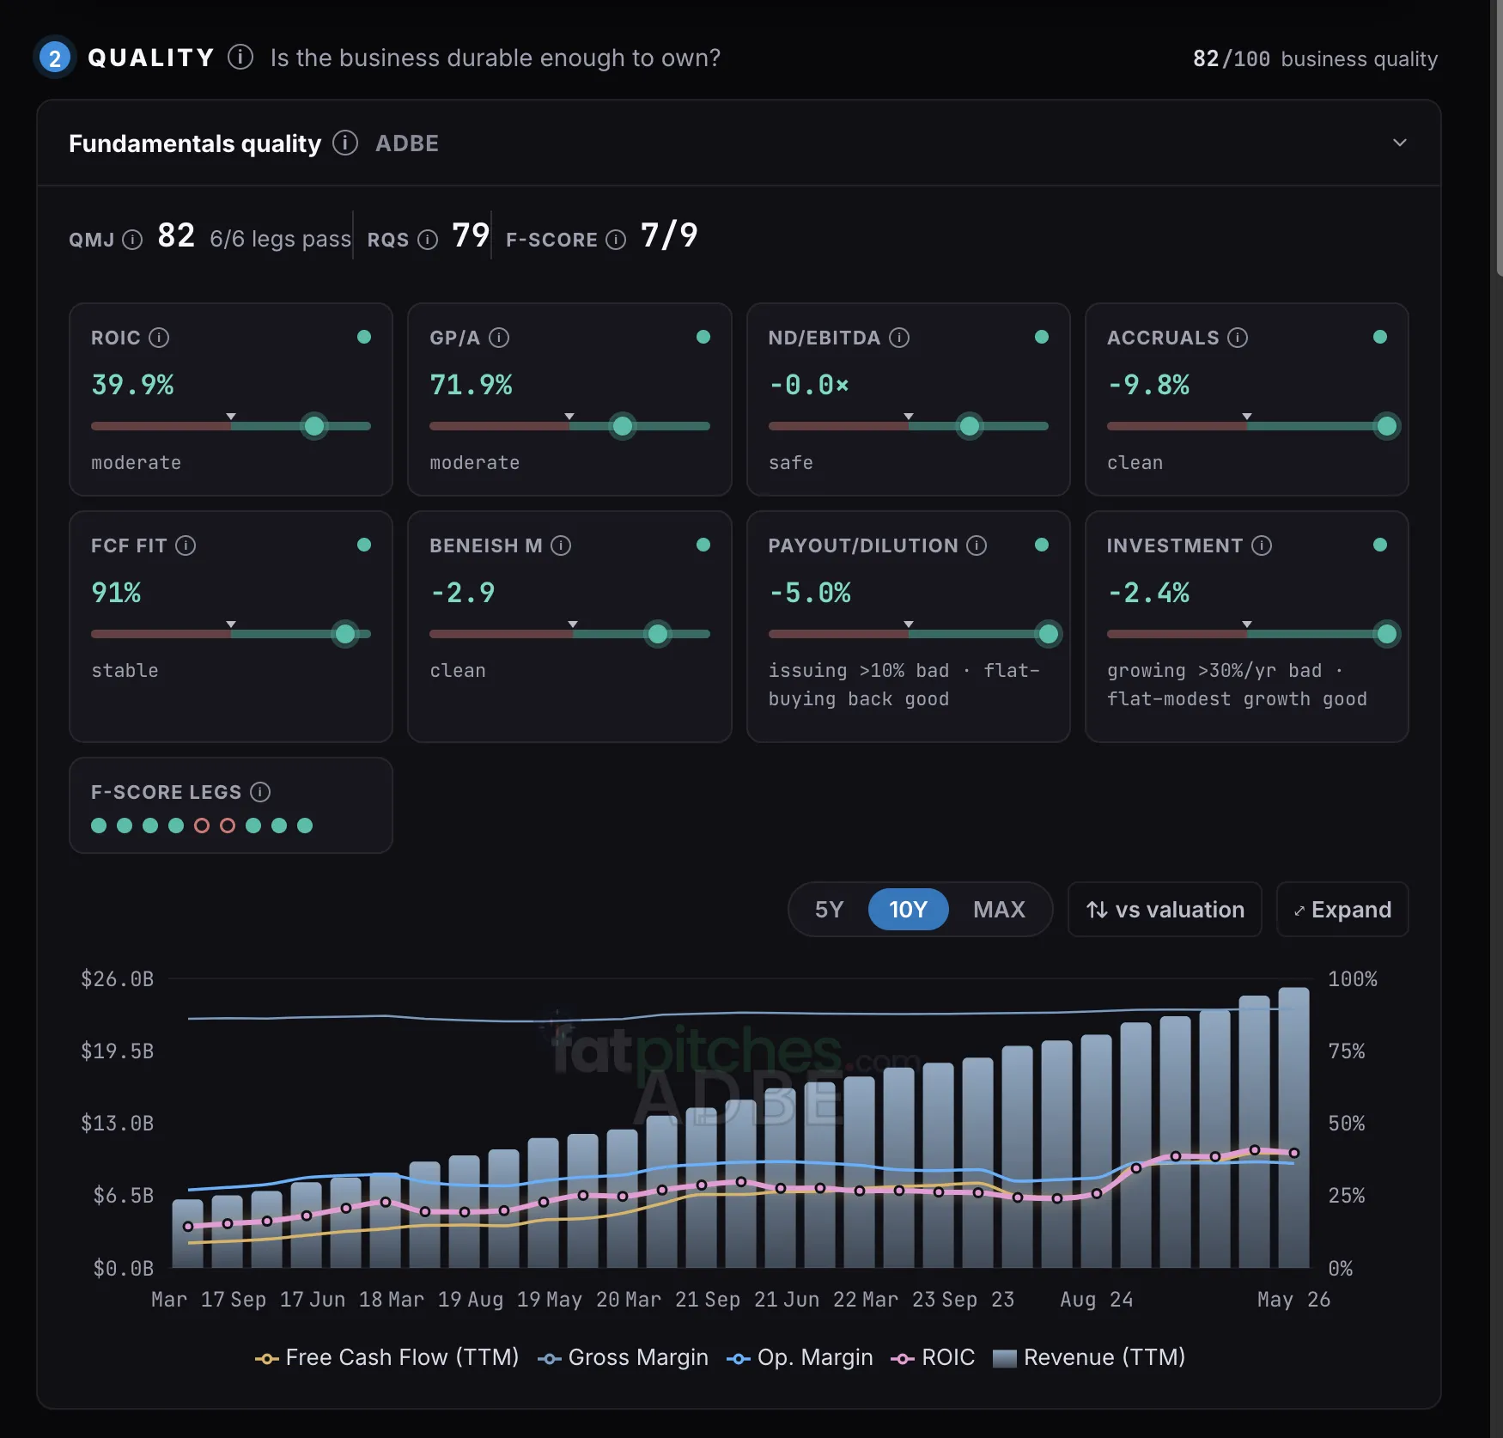Click the 6/6 legs pass text

pos(281,239)
